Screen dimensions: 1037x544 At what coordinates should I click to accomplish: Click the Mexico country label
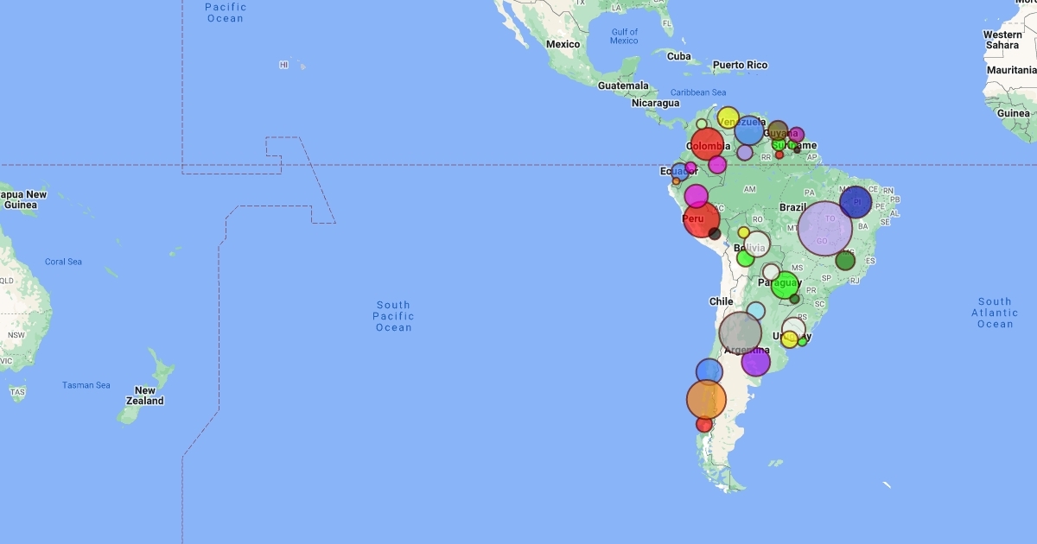563,44
